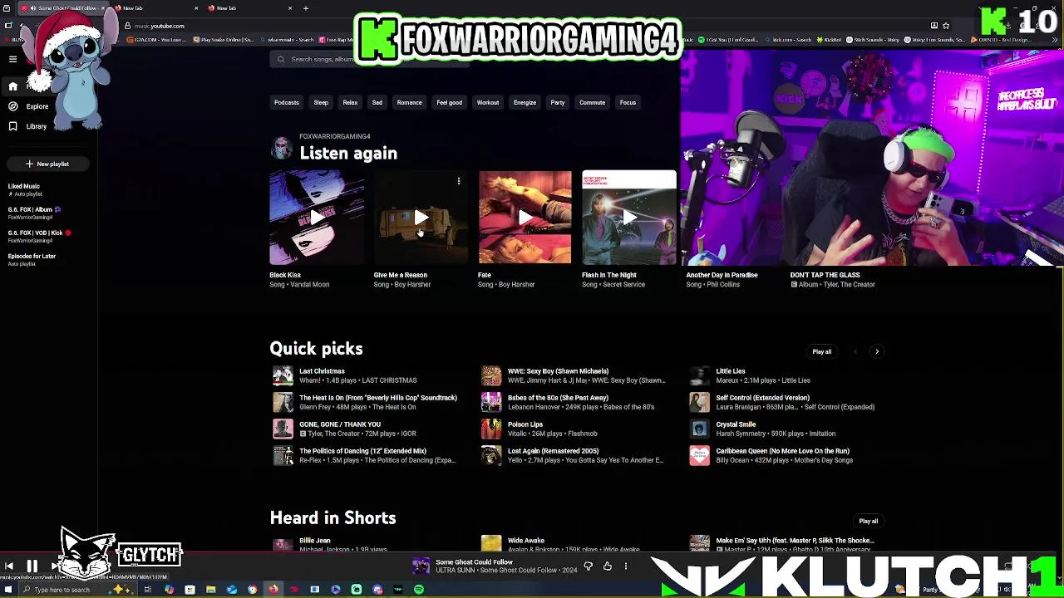Screen dimensions: 1064x598
Task: Open a new browser tab with plus
Action: pos(306,8)
